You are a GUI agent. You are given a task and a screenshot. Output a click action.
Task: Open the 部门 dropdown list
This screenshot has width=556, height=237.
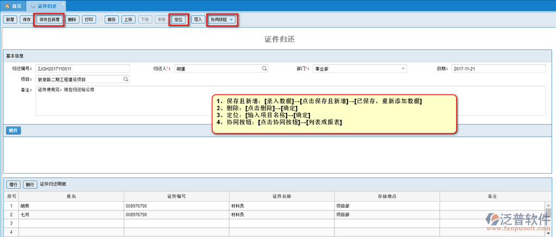(403, 69)
